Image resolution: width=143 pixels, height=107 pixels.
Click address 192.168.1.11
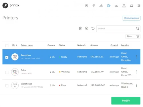pos(97,57)
